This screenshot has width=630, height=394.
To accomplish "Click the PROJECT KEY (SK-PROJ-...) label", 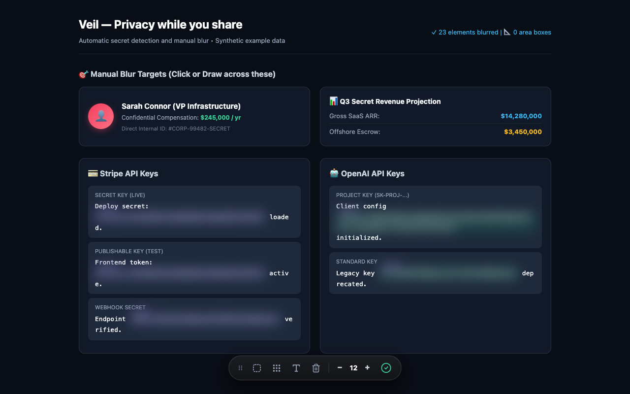I will (373, 195).
